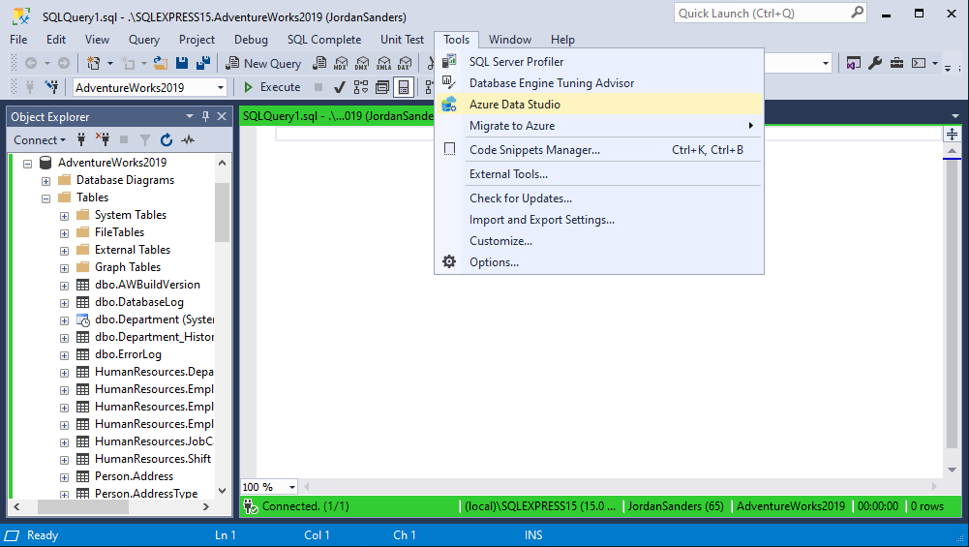
Task: Click the Query Options icon
Action: [382, 87]
